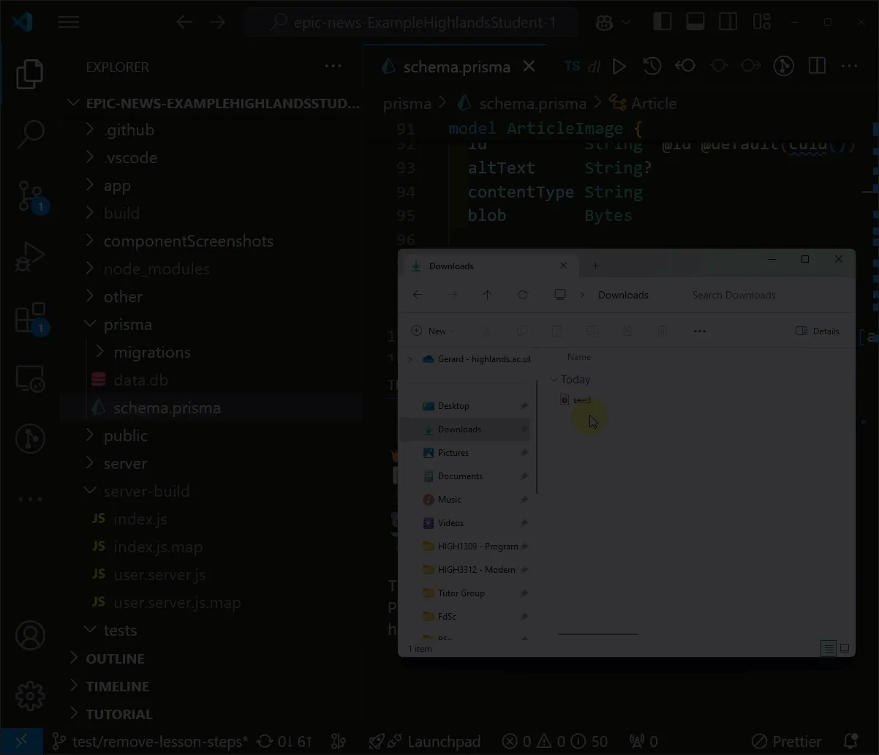The height and width of the screenshot is (755, 879).
Task: Click the VS Code command center search box
Action: [x=412, y=23]
